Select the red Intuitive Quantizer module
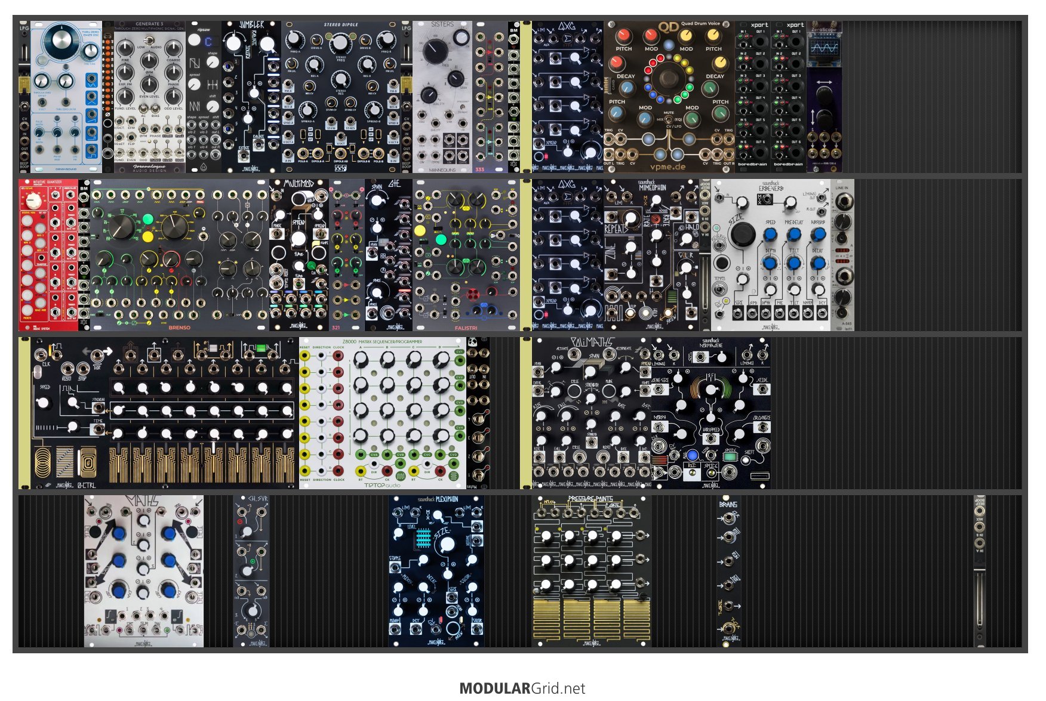1046x701 pixels. 48,255
